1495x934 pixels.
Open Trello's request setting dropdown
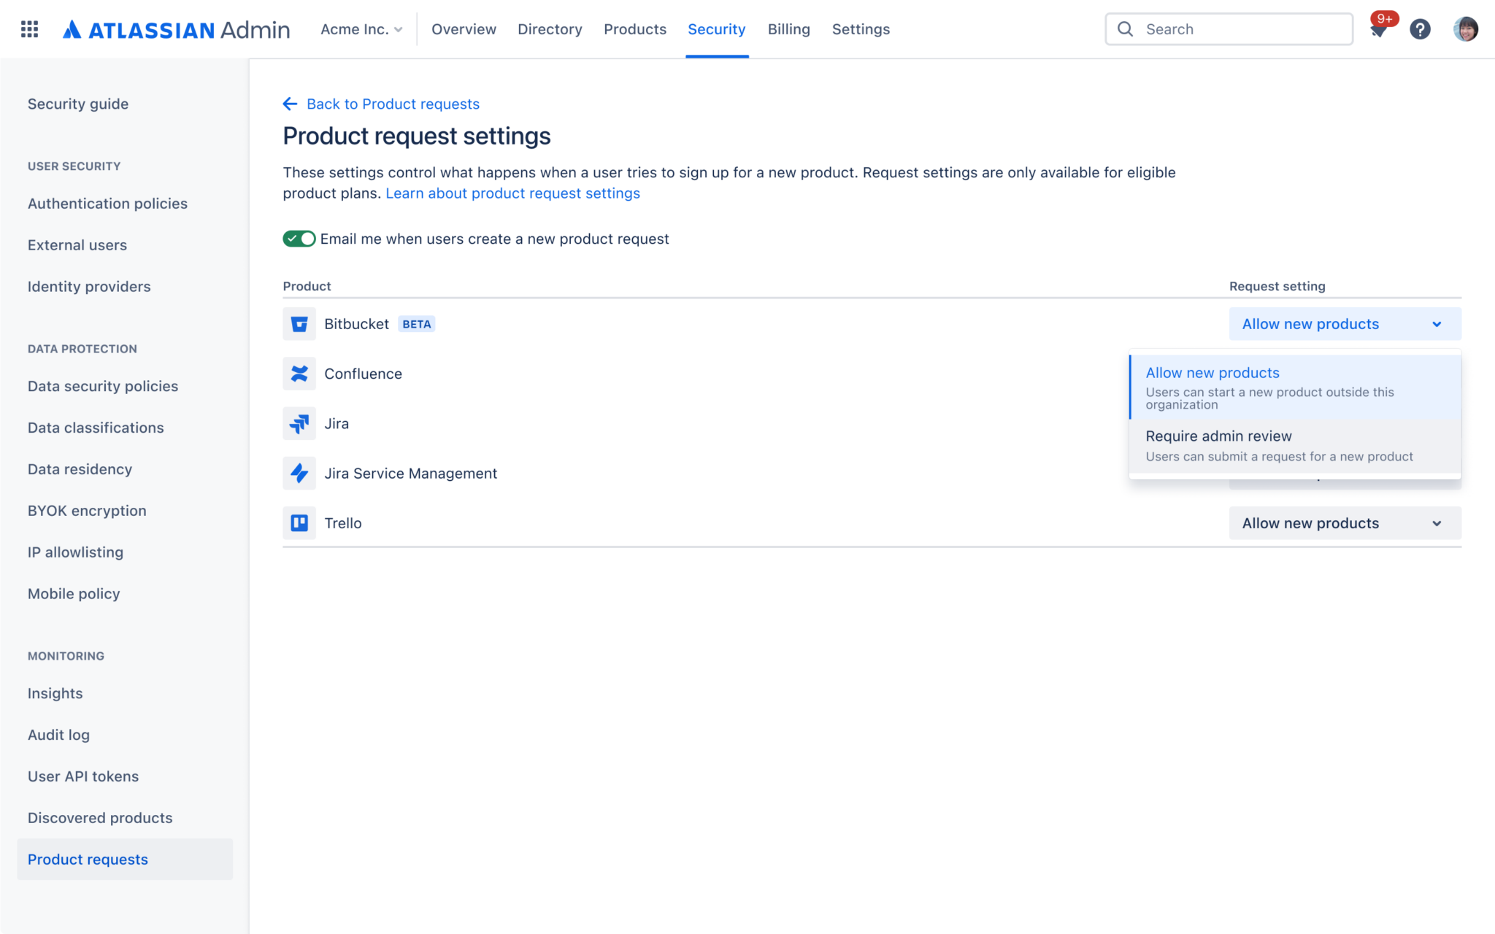click(1342, 522)
